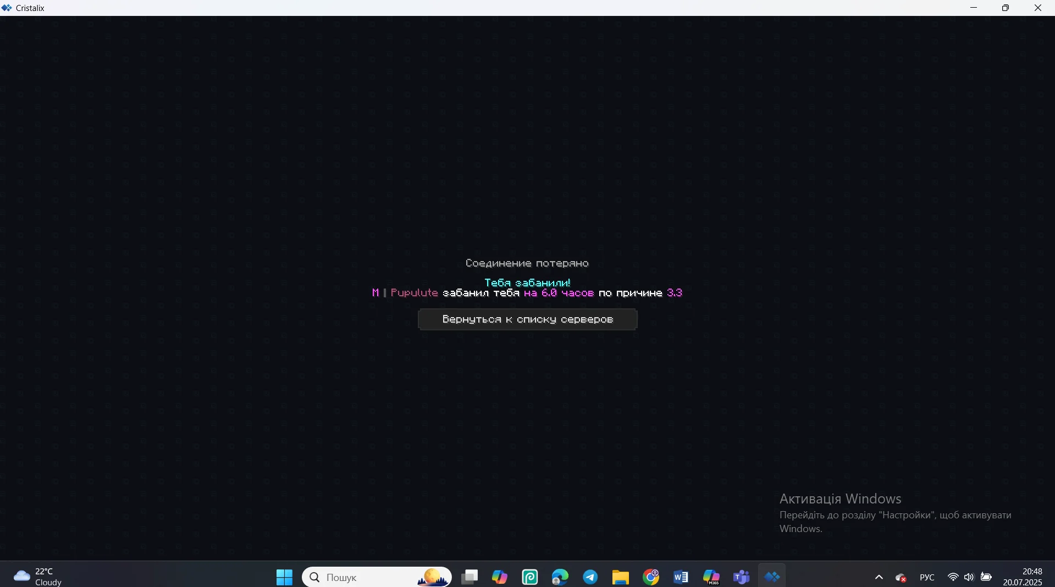This screenshot has height=587, width=1055.
Task: Open Microsoft Teams from the taskbar
Action: [x=742, y=577]
